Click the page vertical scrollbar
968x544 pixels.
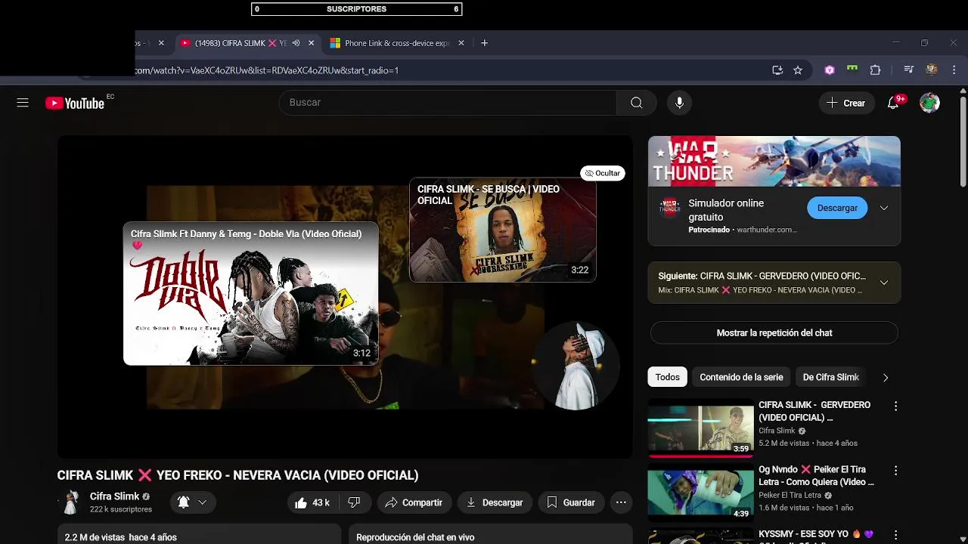pos(963,144)
